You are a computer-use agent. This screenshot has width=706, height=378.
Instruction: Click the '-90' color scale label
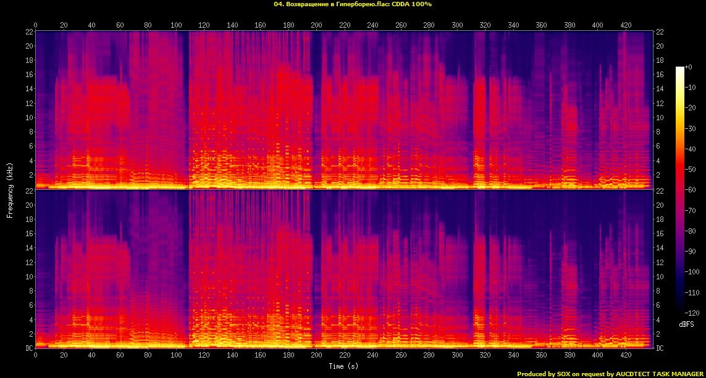pyautogui.click(x=690, y=251)
